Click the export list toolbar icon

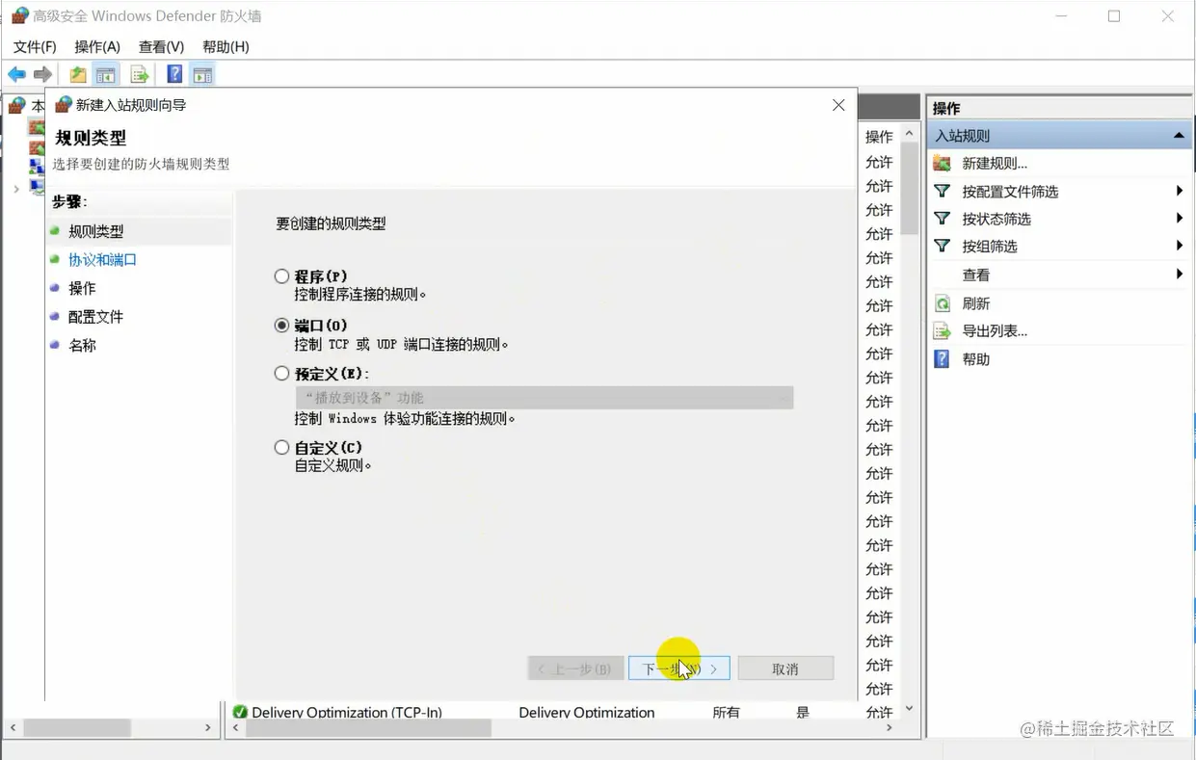140,74
